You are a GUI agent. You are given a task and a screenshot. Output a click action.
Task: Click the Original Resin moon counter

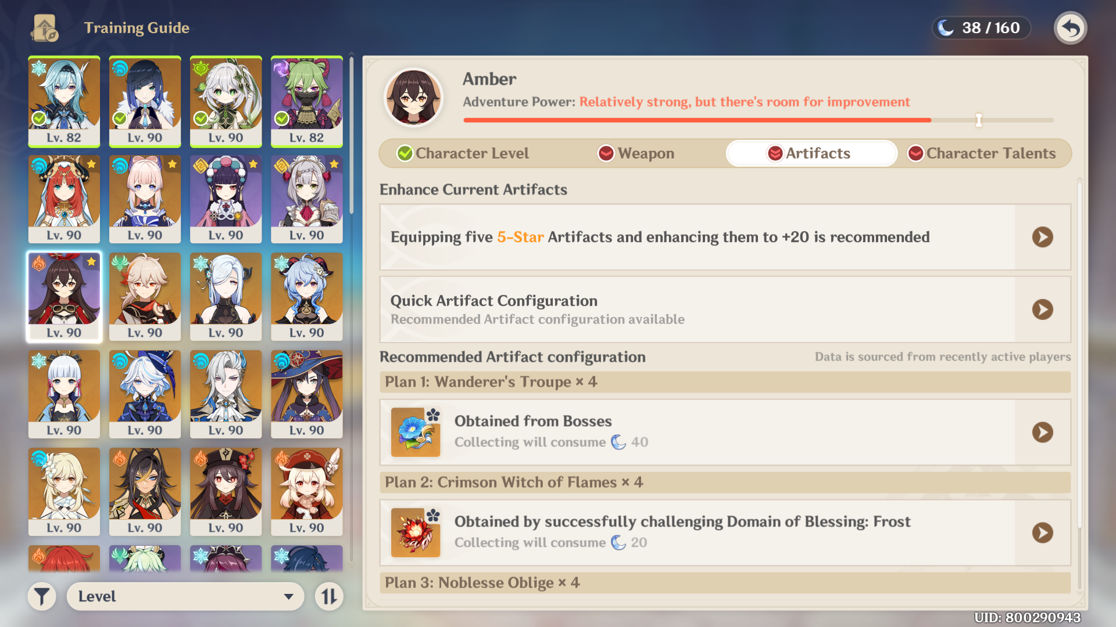[981, 28]
